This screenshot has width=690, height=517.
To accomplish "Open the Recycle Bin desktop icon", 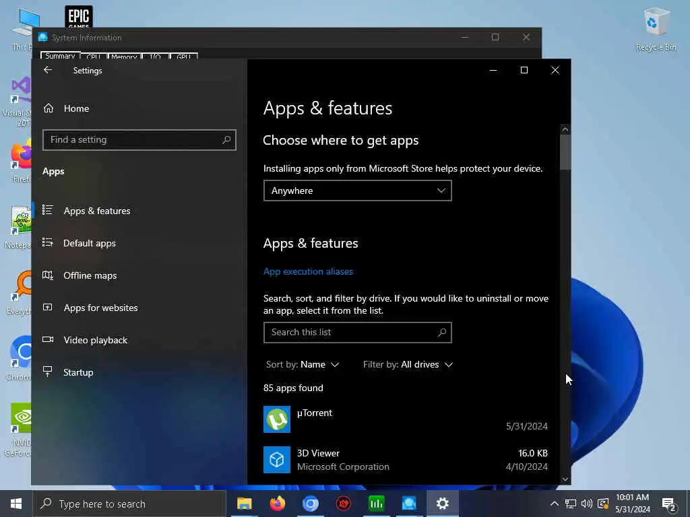I will [x=656, y=29].
